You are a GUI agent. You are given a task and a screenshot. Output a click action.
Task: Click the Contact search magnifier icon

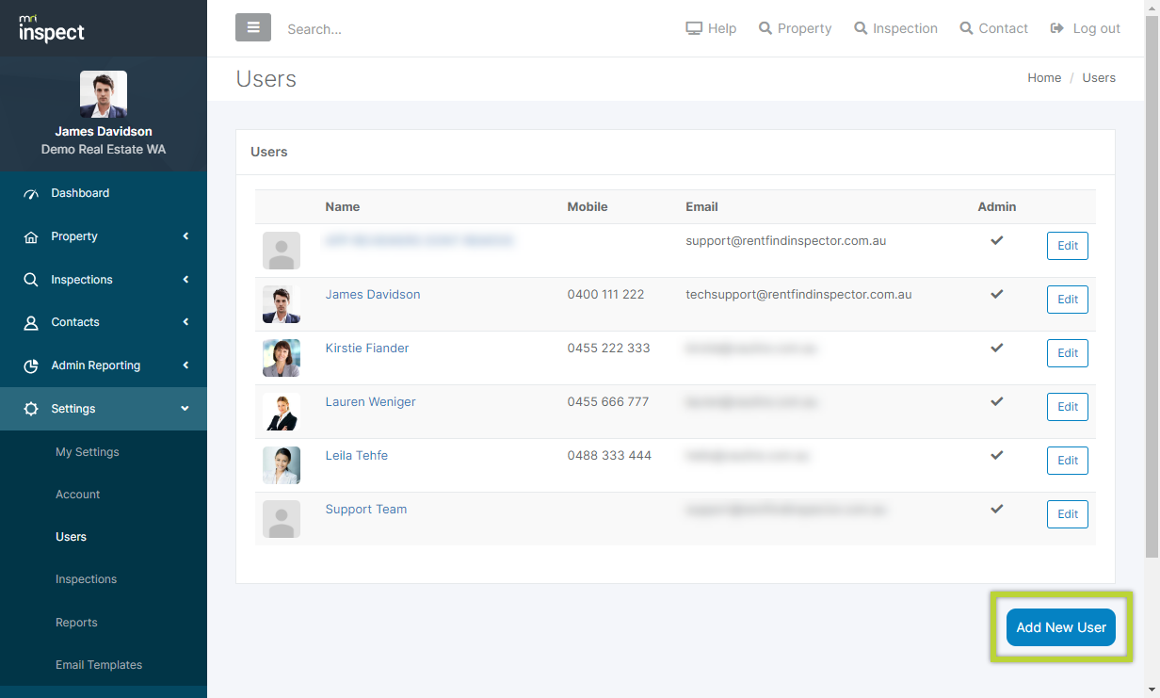[967, 28]
